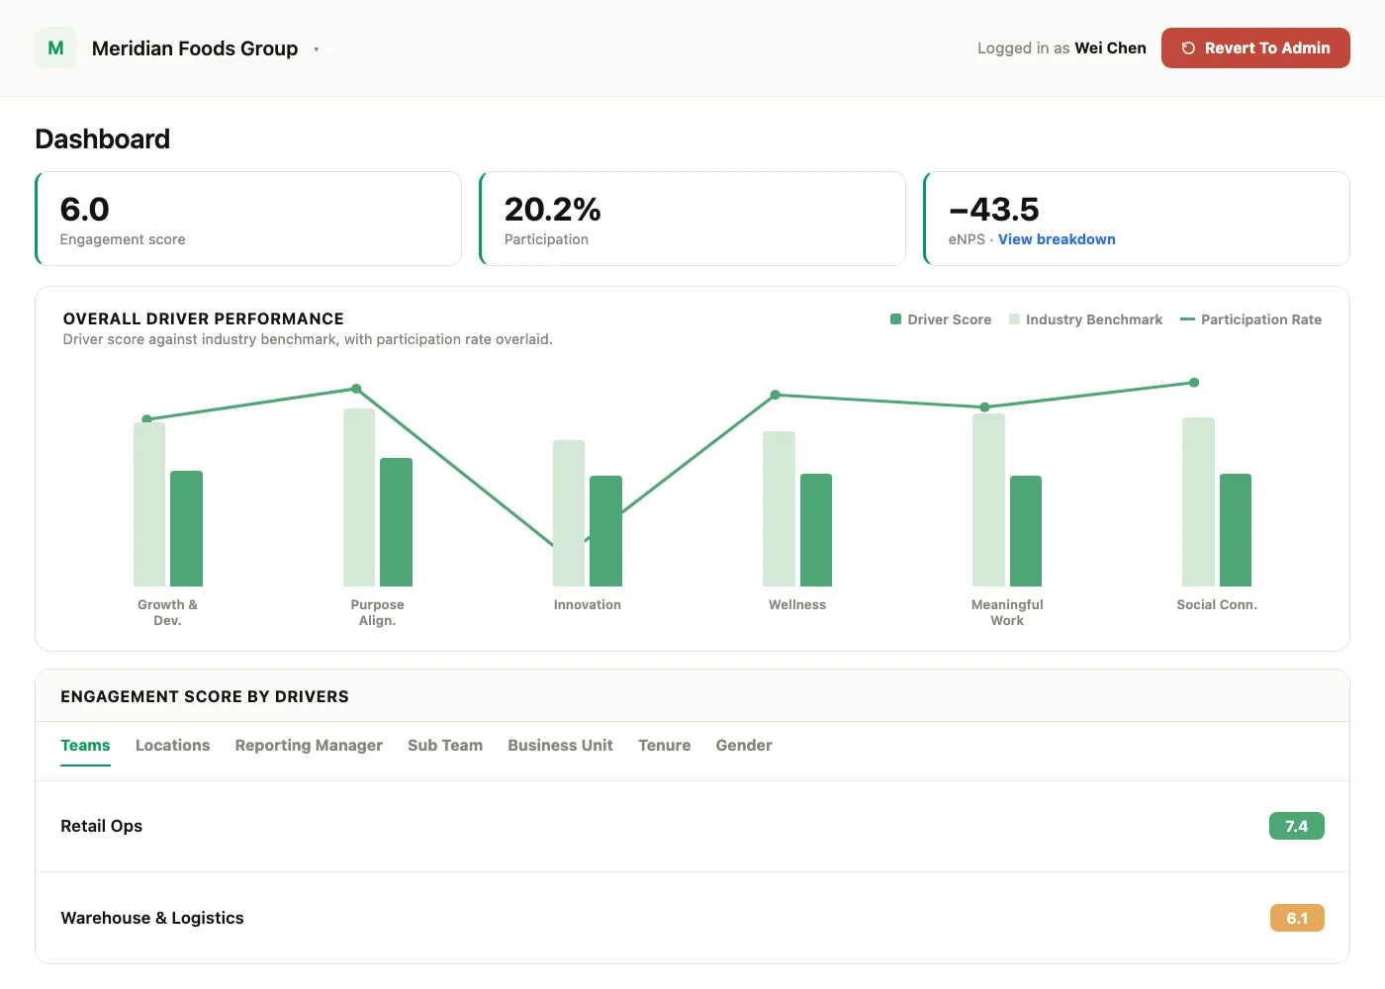1385x989 pixels.
Task: Click the Social Conn. participation point
Action: coord(1194,383)
